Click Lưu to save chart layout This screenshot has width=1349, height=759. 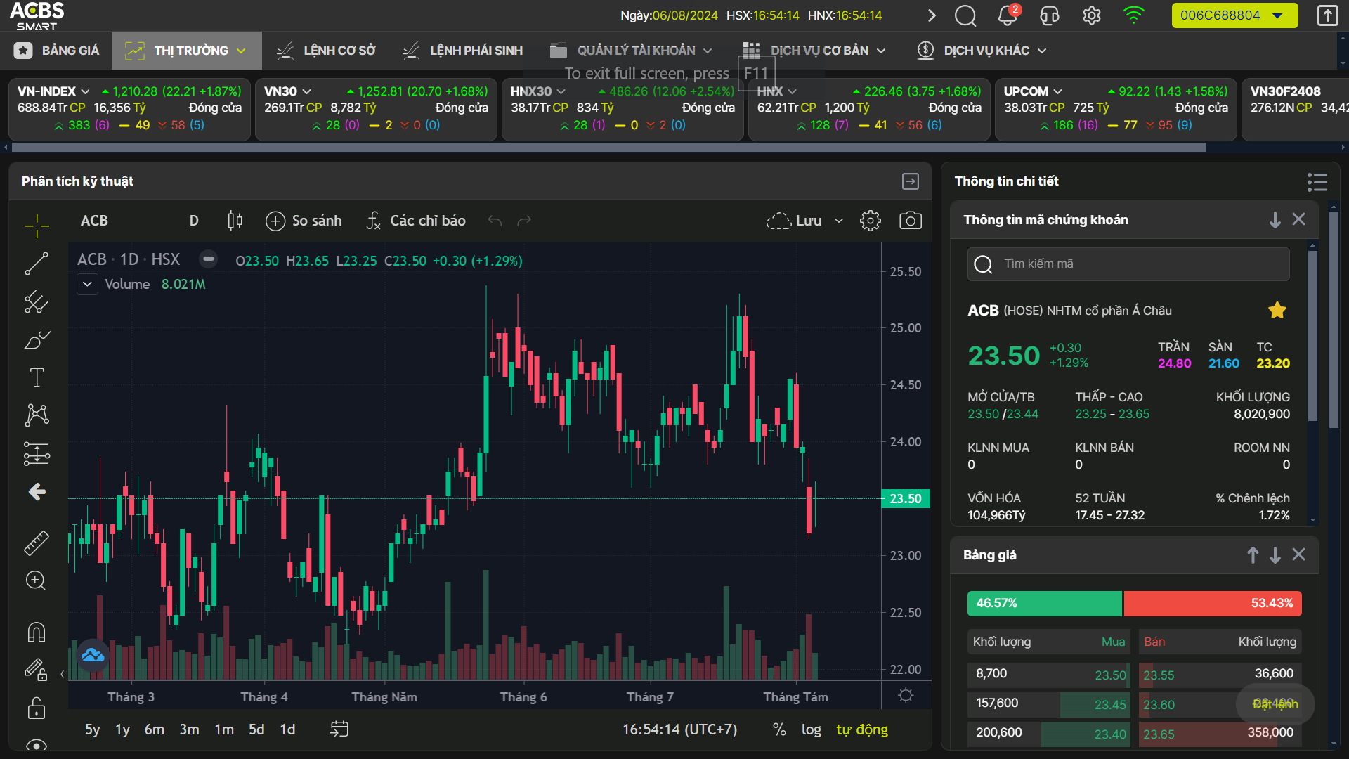pyautogui.click(x=794, y=221)
